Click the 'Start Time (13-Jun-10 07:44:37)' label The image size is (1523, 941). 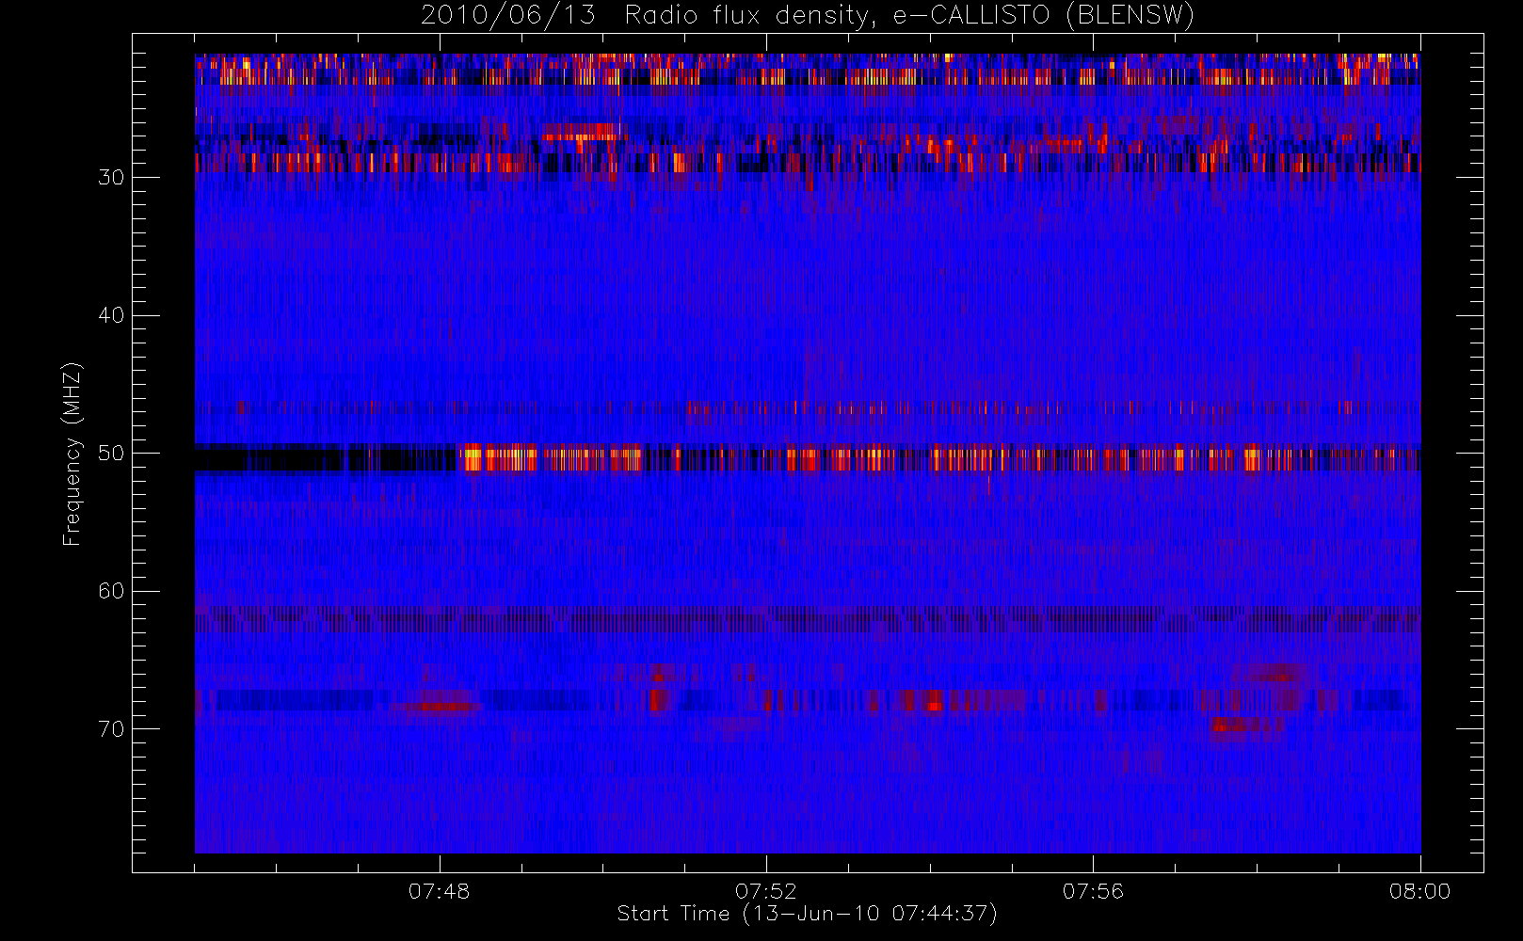pos(807,914)
